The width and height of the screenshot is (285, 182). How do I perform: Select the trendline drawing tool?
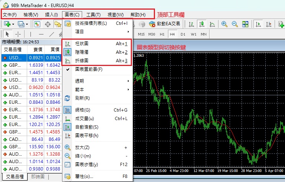coord(52,34)
